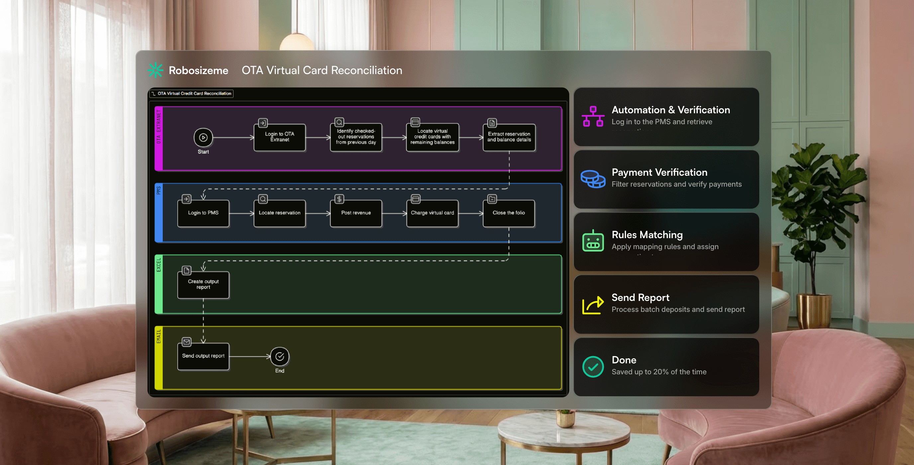
Task: Click the Create output report node
Action: click(x=203, y=284)
